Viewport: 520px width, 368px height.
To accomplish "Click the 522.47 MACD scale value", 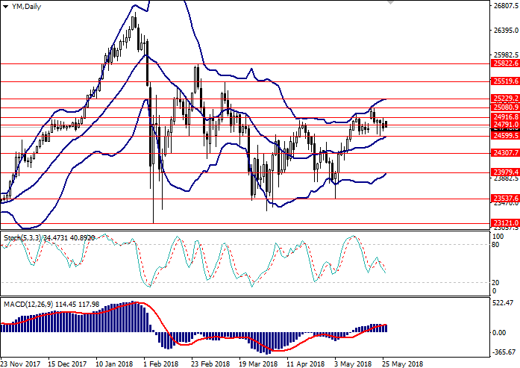I will [x=502, y=302].
